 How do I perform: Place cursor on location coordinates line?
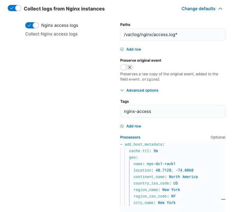163,170
